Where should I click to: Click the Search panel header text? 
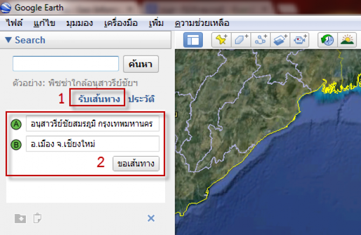30,40
